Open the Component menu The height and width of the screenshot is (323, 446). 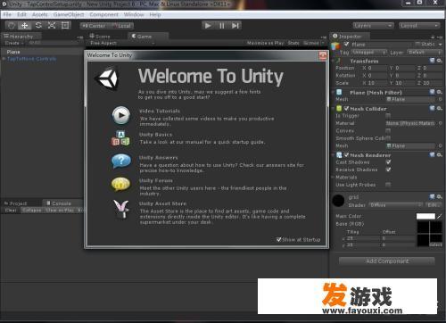coord(103,14)
